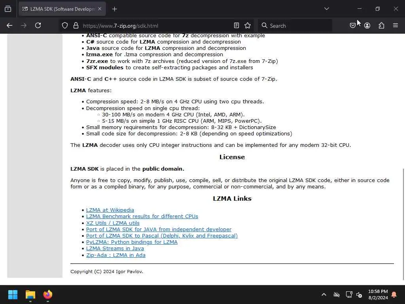
Task: Click the 7-zip.org address bar
Action: pos(156,26)
